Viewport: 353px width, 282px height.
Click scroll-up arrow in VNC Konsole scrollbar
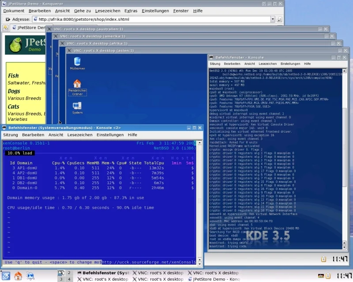coord(345,71)
